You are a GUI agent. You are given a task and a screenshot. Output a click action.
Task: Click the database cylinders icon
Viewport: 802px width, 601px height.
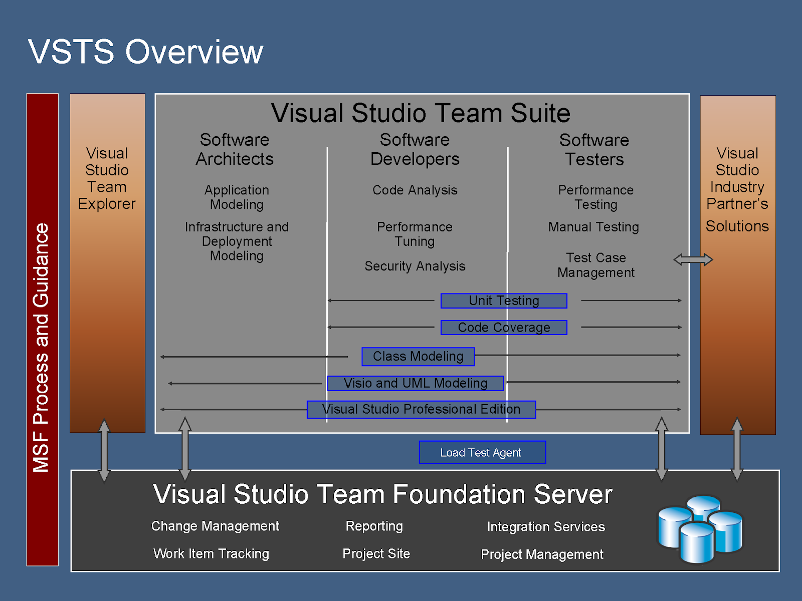click(700, 529)
